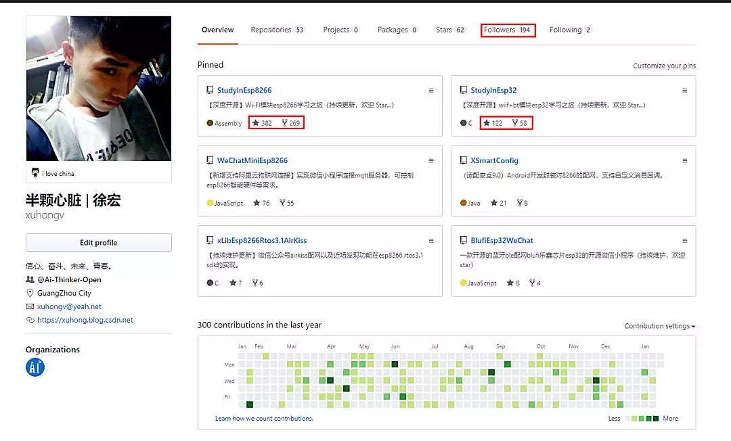View BlufiEsp32WeChat forks count 4

pyautogui.click(x=535, y=283)
